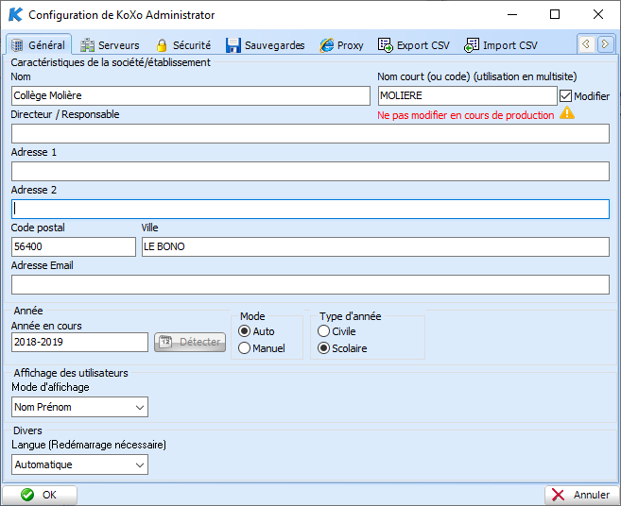Screen dimensions: 621x506
Task: Close the configuration window
Action: pyautogui.click(x=598, y=15)
